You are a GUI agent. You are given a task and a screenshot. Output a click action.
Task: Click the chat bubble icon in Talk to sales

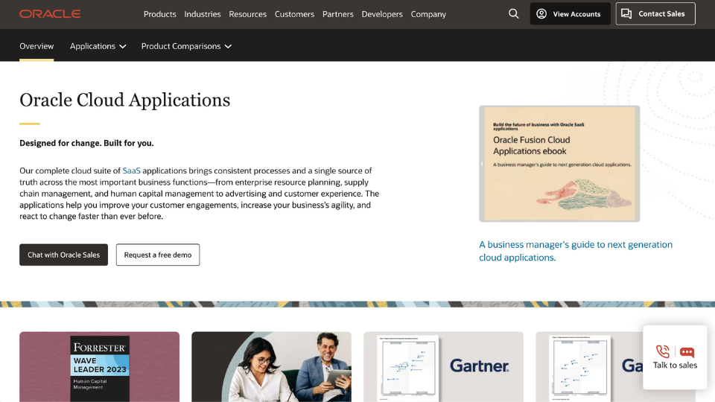tap(687, 352)
